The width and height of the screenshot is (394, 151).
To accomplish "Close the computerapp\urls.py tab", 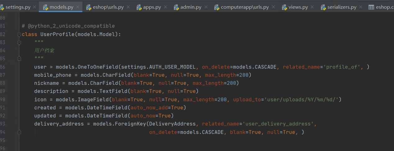I will tap(273, 7).
